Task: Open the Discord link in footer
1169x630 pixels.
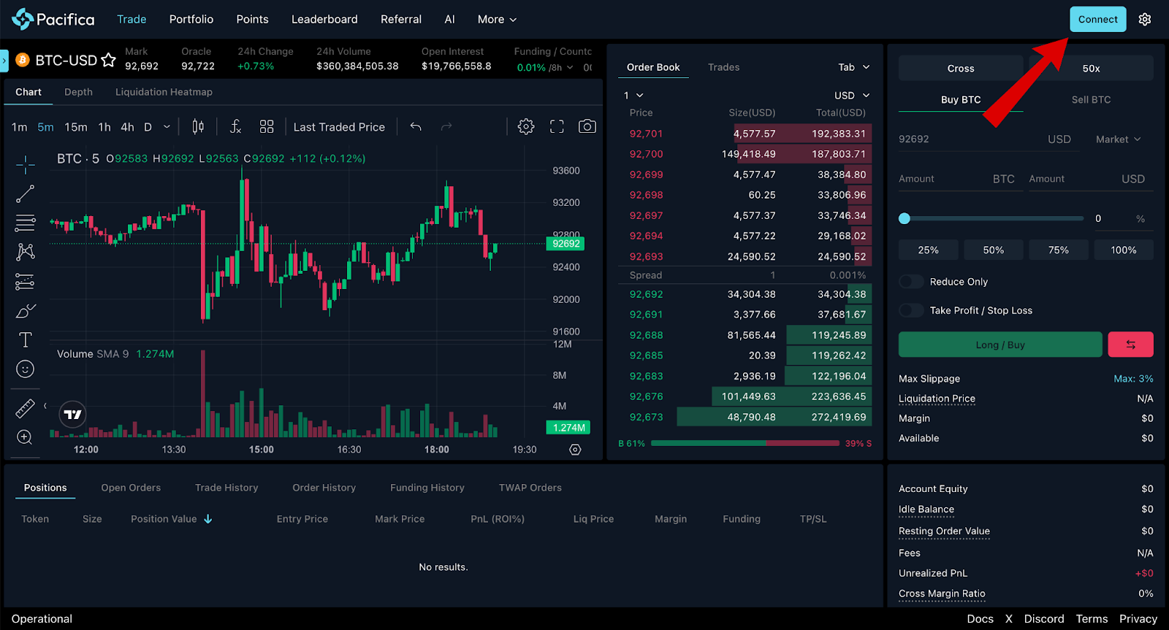Action: tap(1044, 619)
